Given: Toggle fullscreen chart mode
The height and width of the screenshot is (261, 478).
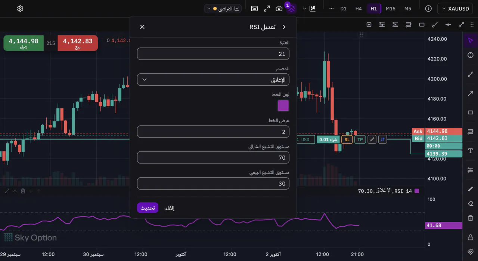Looking at the screenshot, I should point(267,9).
